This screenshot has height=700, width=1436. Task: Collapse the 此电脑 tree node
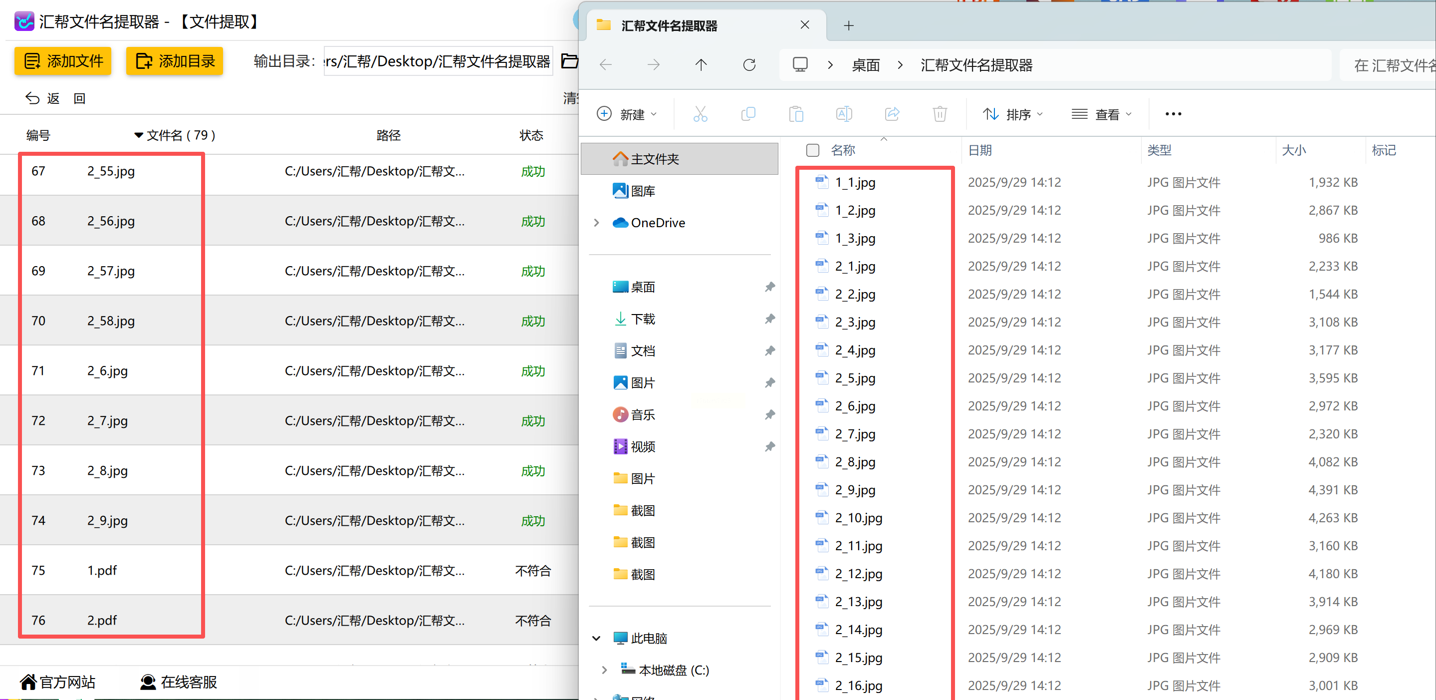point(596,638)
